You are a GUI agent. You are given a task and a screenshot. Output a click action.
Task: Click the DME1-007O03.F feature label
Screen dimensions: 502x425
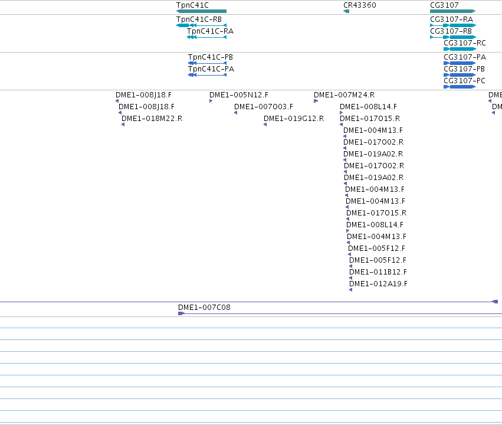(264, 107)
